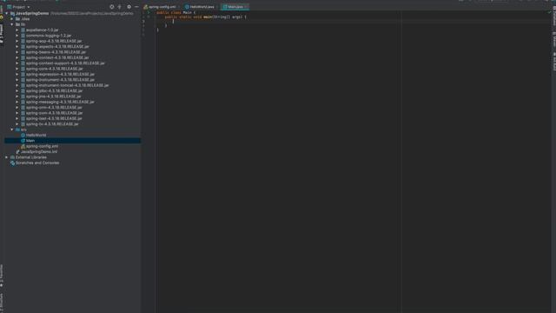Open Project panel settings gear
The image size is (556, 313).
pos(129,7)
